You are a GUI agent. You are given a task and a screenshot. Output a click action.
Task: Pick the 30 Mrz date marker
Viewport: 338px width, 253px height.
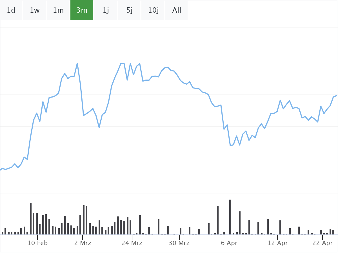tap(179, 243)
